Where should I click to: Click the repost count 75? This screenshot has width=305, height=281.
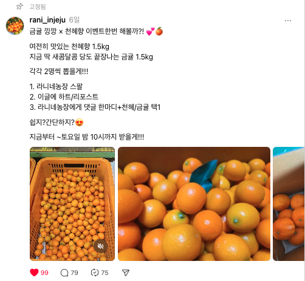coord(105,273)
